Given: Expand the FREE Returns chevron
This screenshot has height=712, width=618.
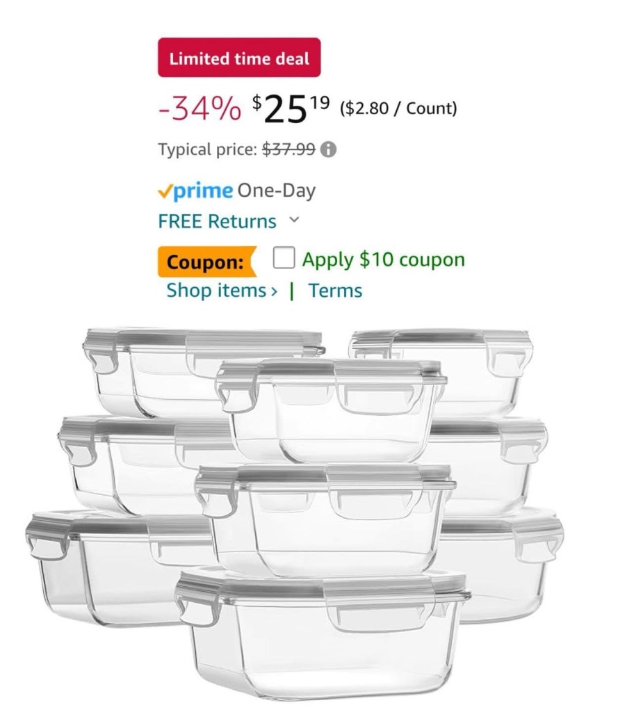Looking at the screenshot, I should pyautogui.click(x=294, y=220).
